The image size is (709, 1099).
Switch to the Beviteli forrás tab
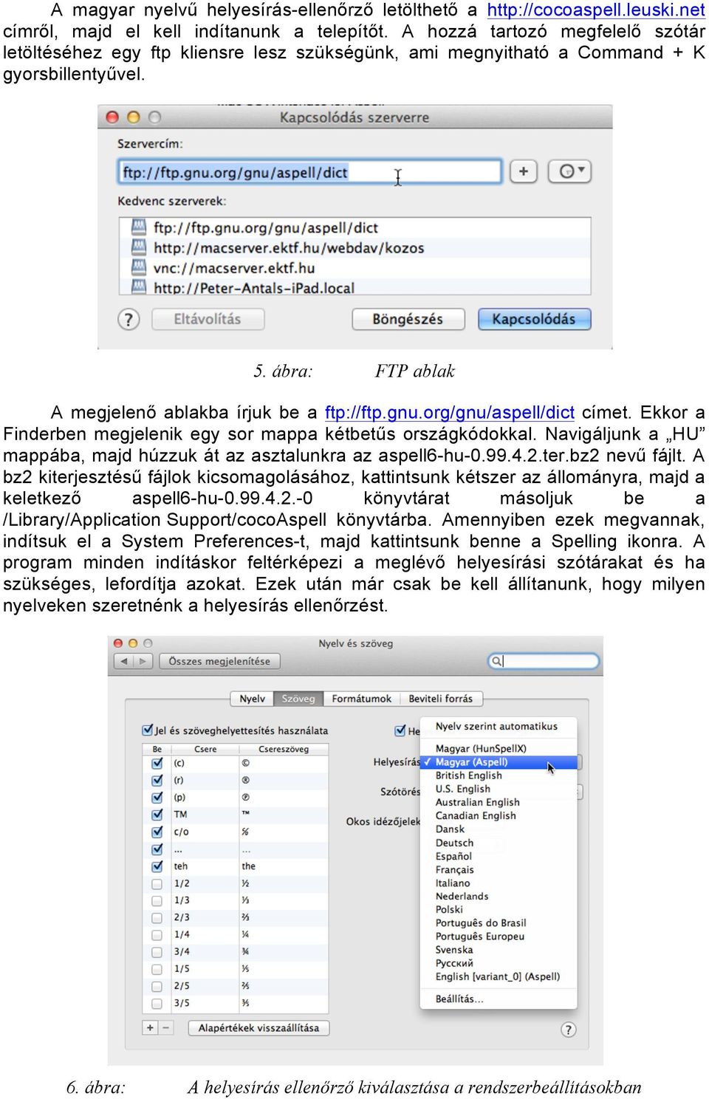point(441,699)
